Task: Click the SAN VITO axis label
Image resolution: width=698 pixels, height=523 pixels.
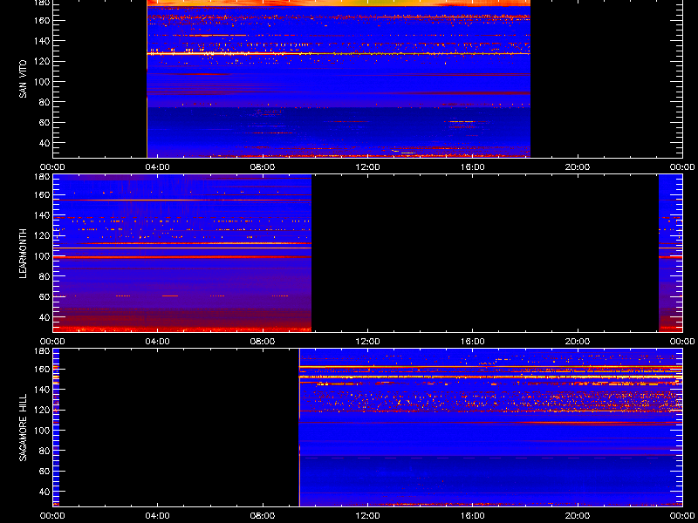Action: click(23, 79)
